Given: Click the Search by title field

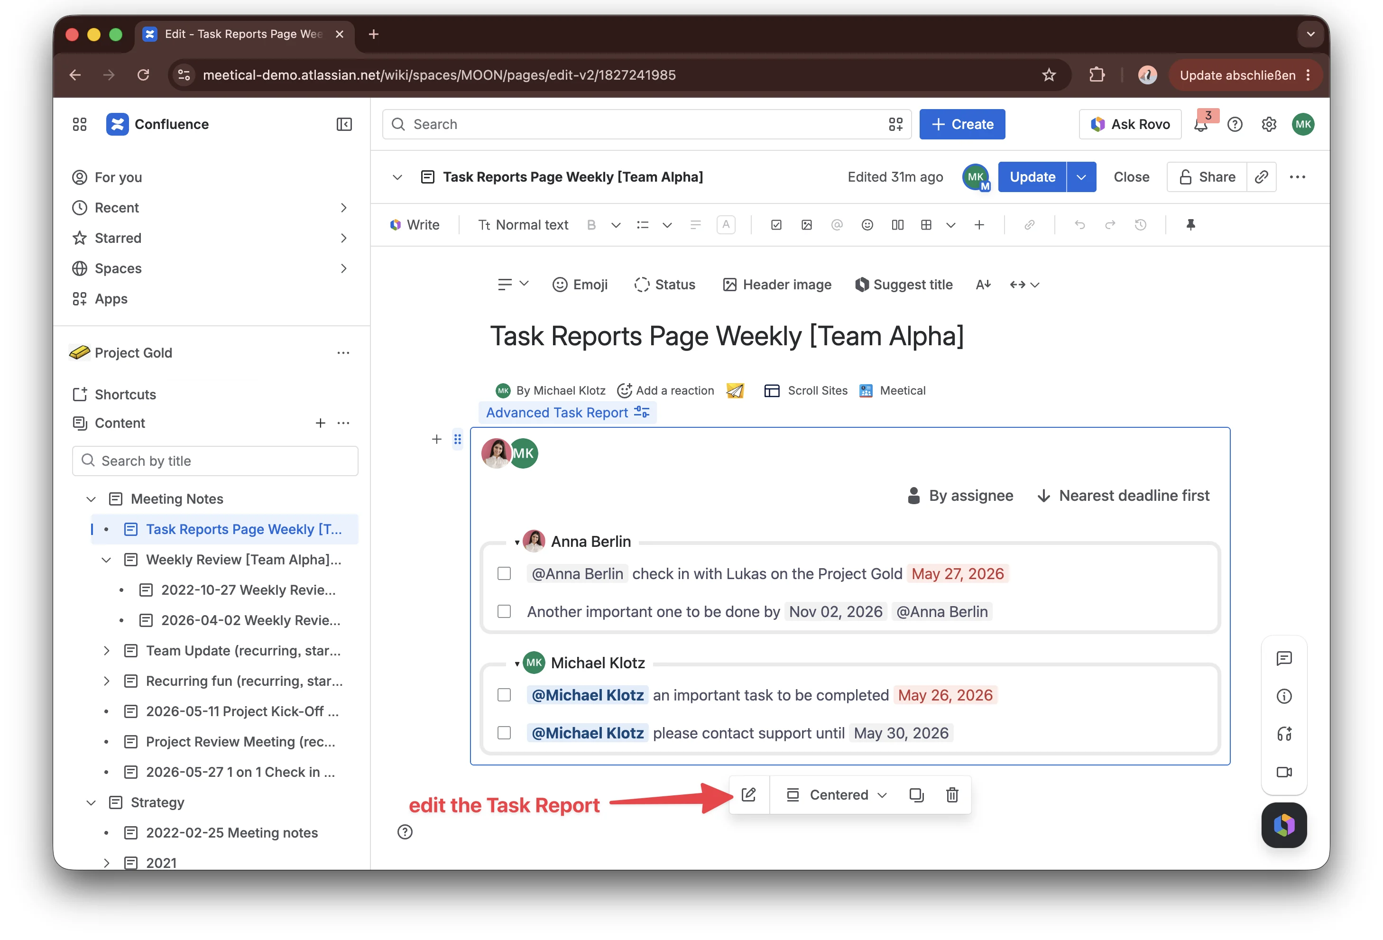Looking at the screenshot, I should [215, 461].
